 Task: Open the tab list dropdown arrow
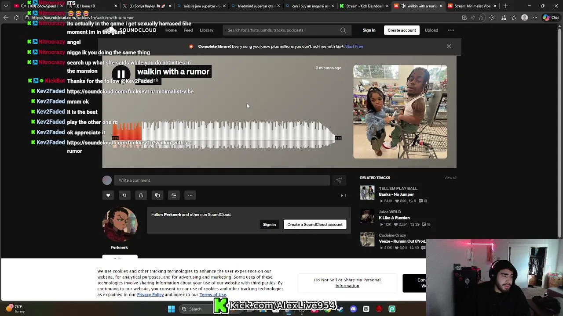(x=6, y=6)
